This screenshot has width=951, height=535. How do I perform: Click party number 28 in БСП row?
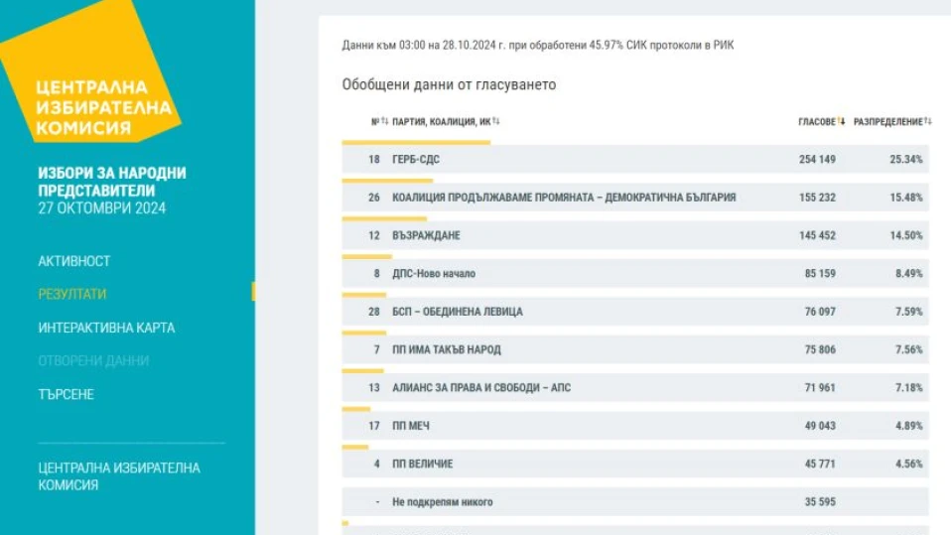pos(373,312)
